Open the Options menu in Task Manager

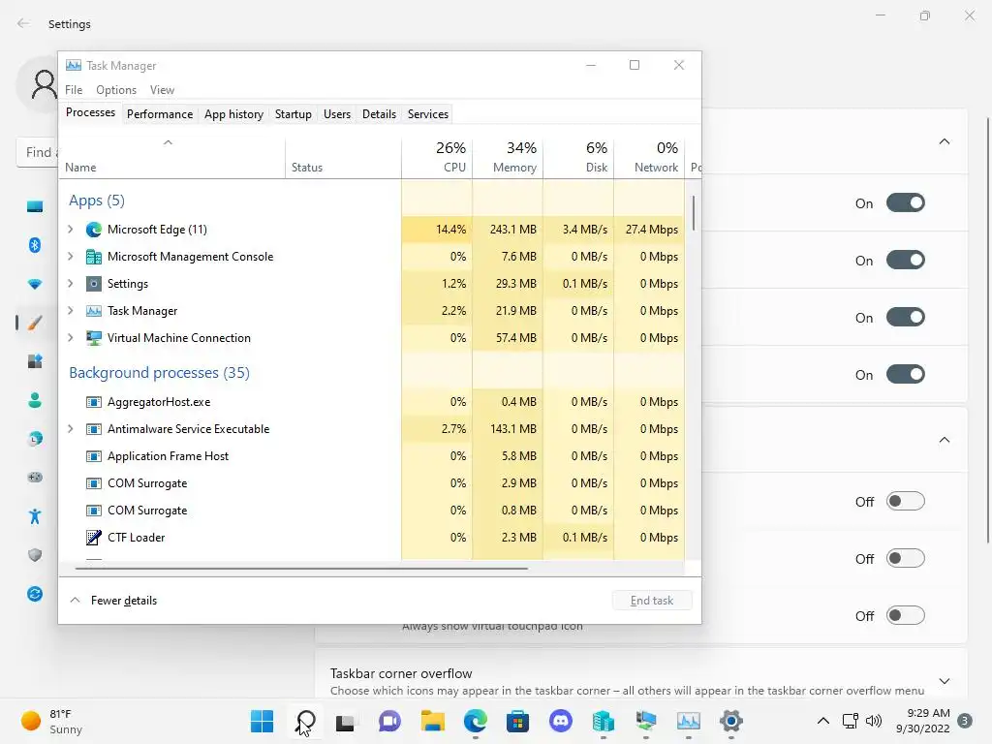coord(116,90)
